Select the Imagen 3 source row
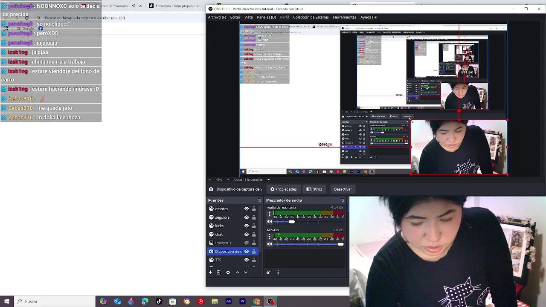546x307 pixels. click(x=232, y=243)
